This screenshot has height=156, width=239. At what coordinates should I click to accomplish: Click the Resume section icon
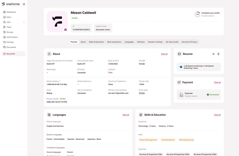tap(179, 54)
